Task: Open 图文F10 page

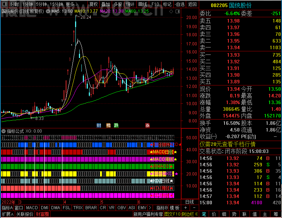Action: 172,214
